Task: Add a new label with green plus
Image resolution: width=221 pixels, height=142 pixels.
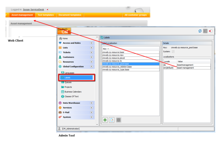Action: (x=105, y=120)
